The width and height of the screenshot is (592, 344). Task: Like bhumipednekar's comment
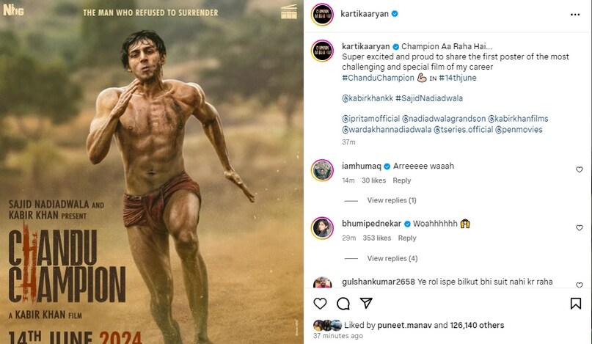579,227
